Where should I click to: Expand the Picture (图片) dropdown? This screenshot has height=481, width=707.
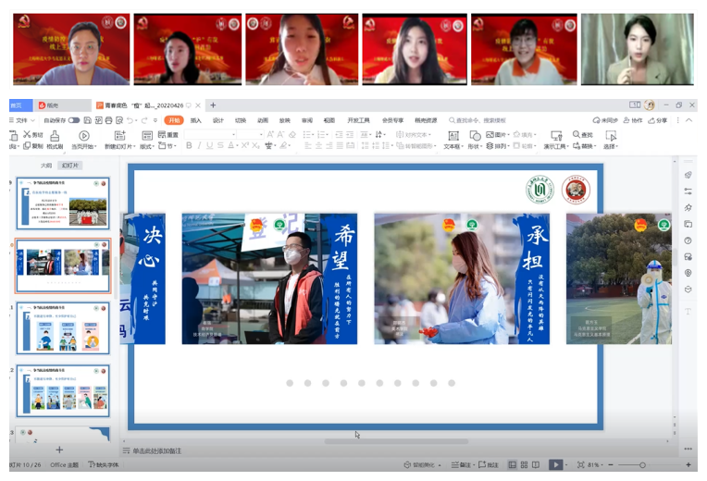[502, 135]
